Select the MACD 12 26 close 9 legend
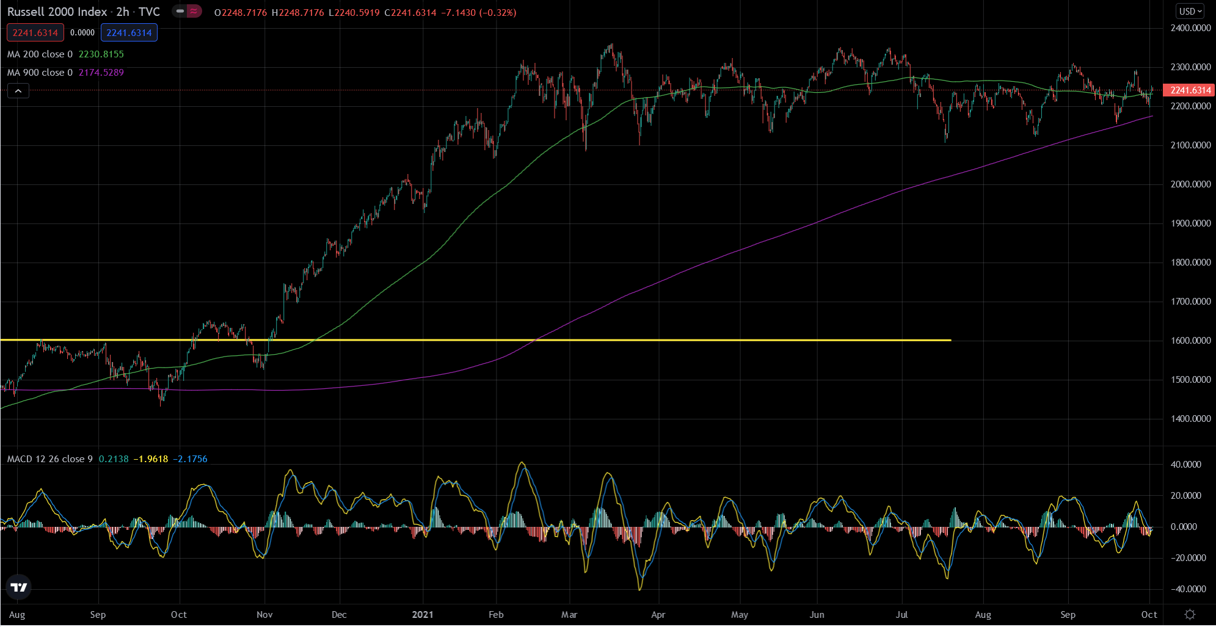This screenshot has width=1216, height=627. point(50,459)
